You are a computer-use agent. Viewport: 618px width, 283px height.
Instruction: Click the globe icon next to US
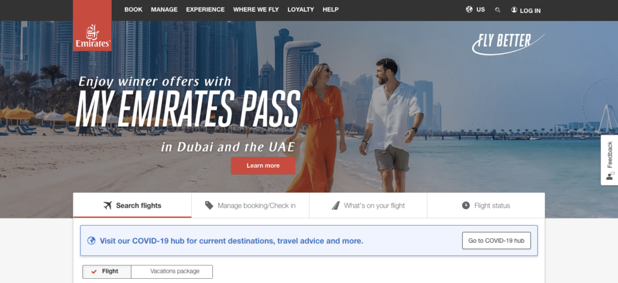coord(469,10)
